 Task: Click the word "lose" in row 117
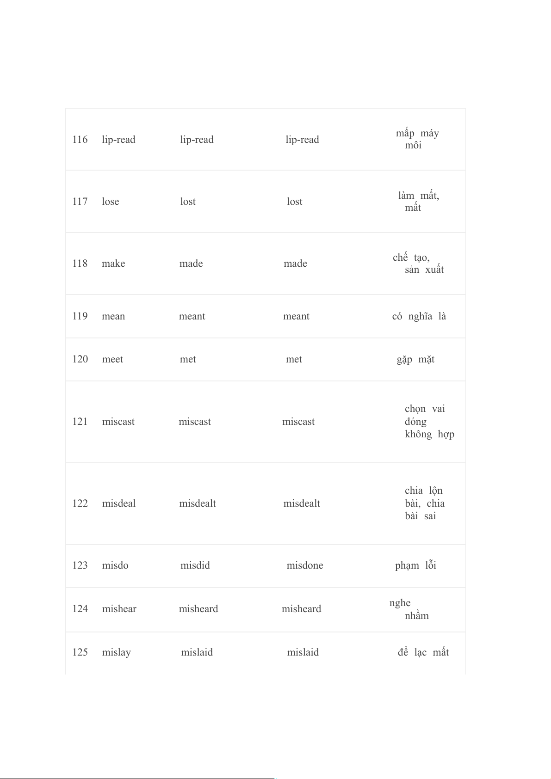(110, 202)
